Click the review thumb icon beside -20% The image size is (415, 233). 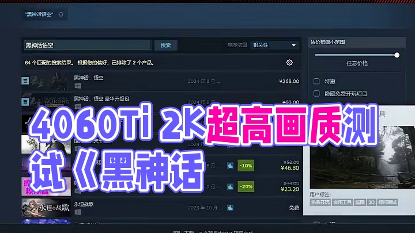click(x=230, y=186)
